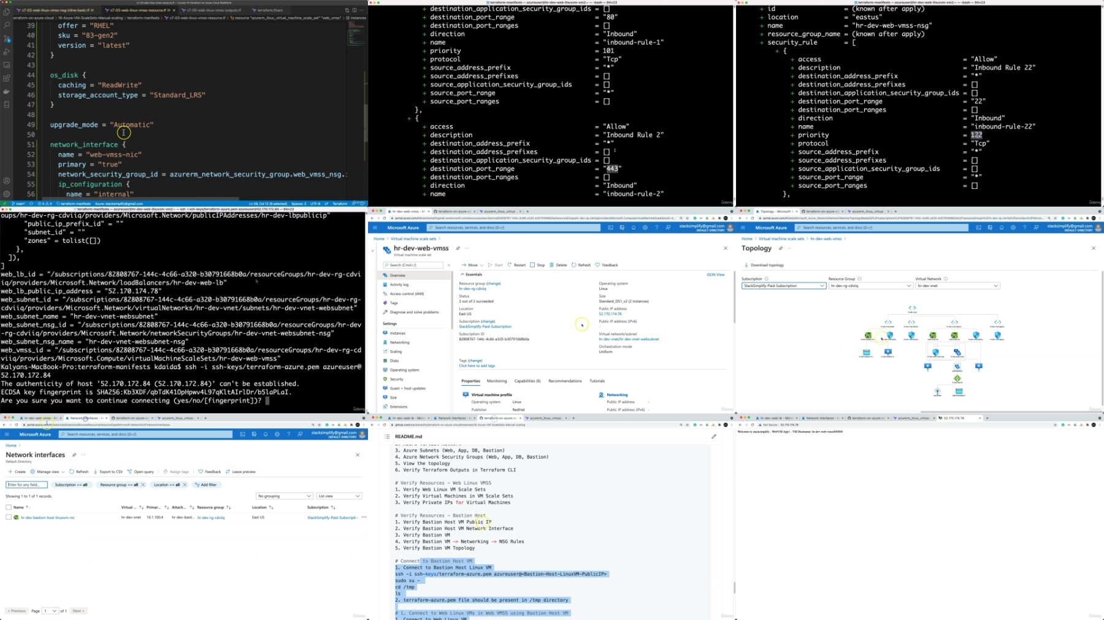Open List view dropdown
This screenshot has height=620, width=1104.
point(339,496)
